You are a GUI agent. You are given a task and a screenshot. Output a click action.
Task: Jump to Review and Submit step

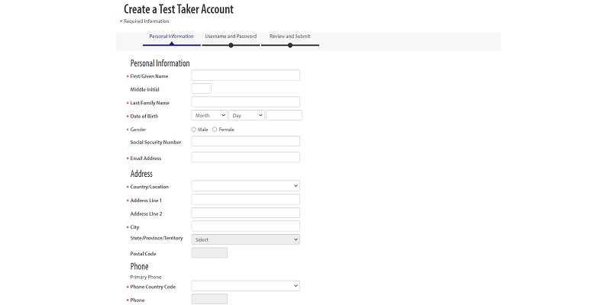[289, 37]
